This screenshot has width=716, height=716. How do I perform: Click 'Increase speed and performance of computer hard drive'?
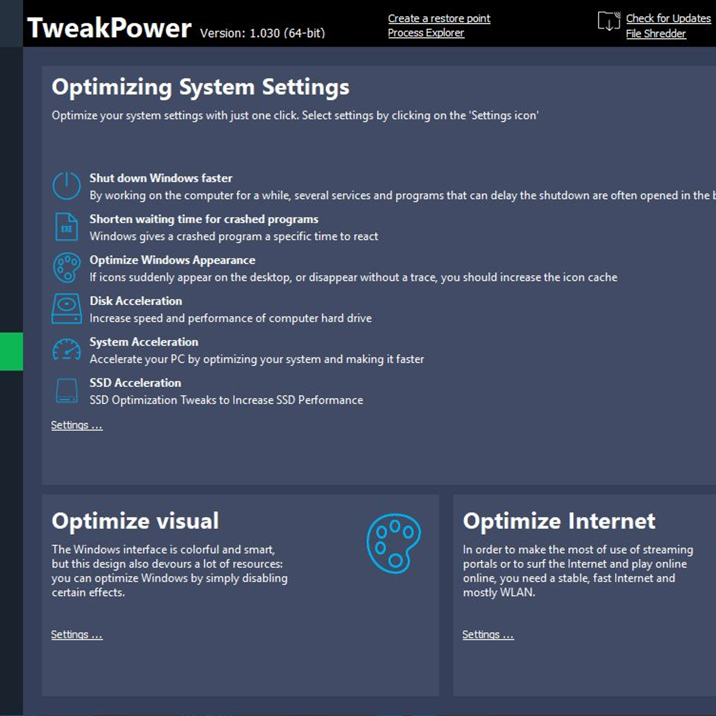230,318
